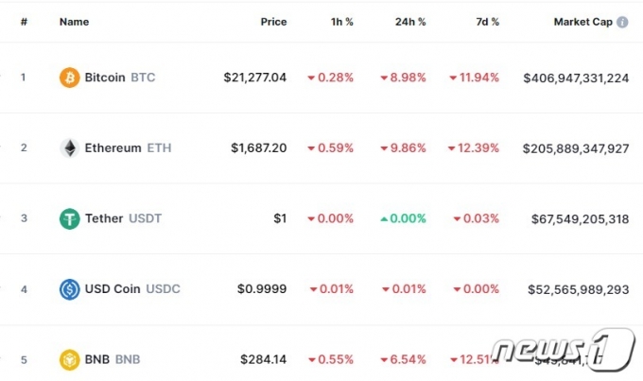Open the Ethereum ETH link
Image resolution: width=643 pixels, height=381 pixels.
pyautogui.click(x=128, y=148)
